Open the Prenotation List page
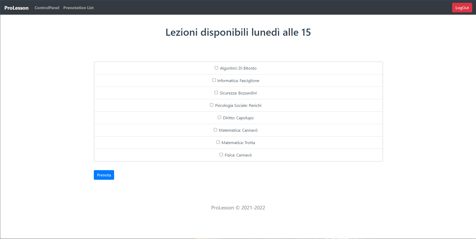Image resolution: width=476 pixels, height=239 pixels. pos(78,8)
